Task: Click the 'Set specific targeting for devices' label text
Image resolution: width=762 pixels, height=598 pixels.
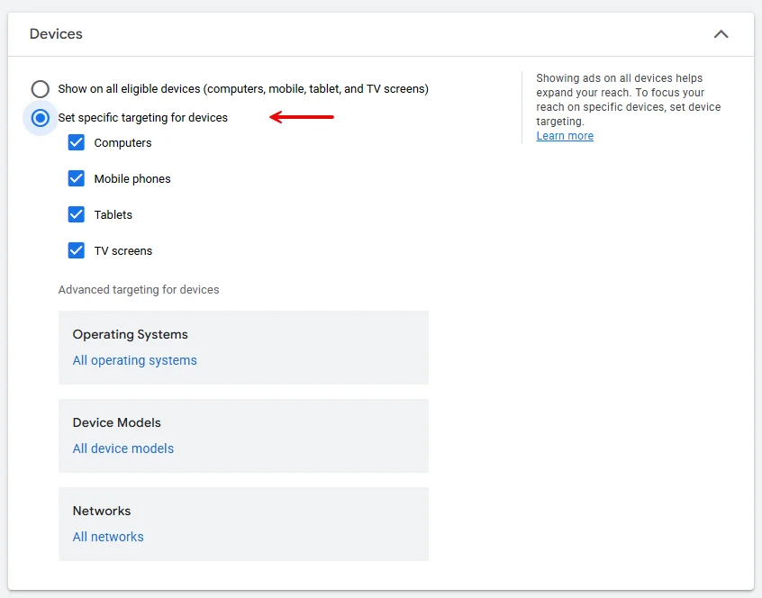Action: coord(143,118)
